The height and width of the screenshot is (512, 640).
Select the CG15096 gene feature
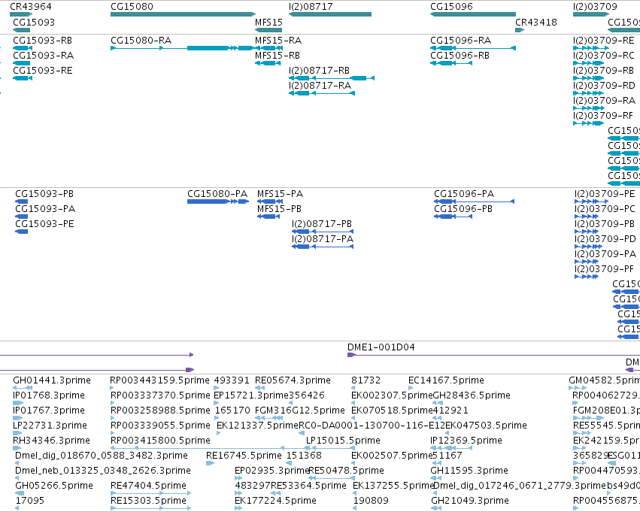(x=472, y=14)
